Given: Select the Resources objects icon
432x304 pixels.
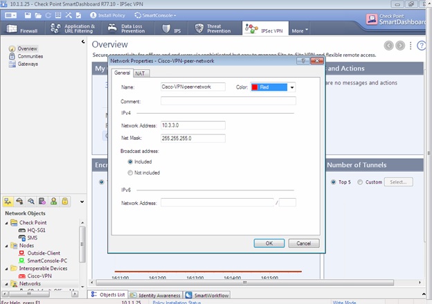Looking at the screenshot, I should click(x=31, y=202).
